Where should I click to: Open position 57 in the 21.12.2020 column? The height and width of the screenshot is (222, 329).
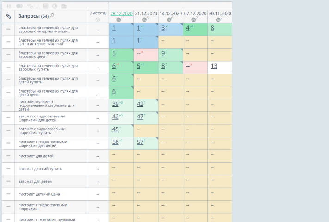pyautogui.click(x=140, y=142)
